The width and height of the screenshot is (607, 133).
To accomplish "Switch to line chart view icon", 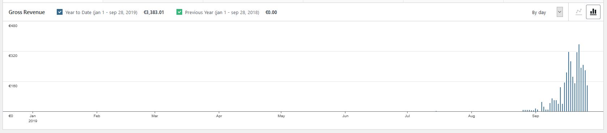I will pos(579,12).
